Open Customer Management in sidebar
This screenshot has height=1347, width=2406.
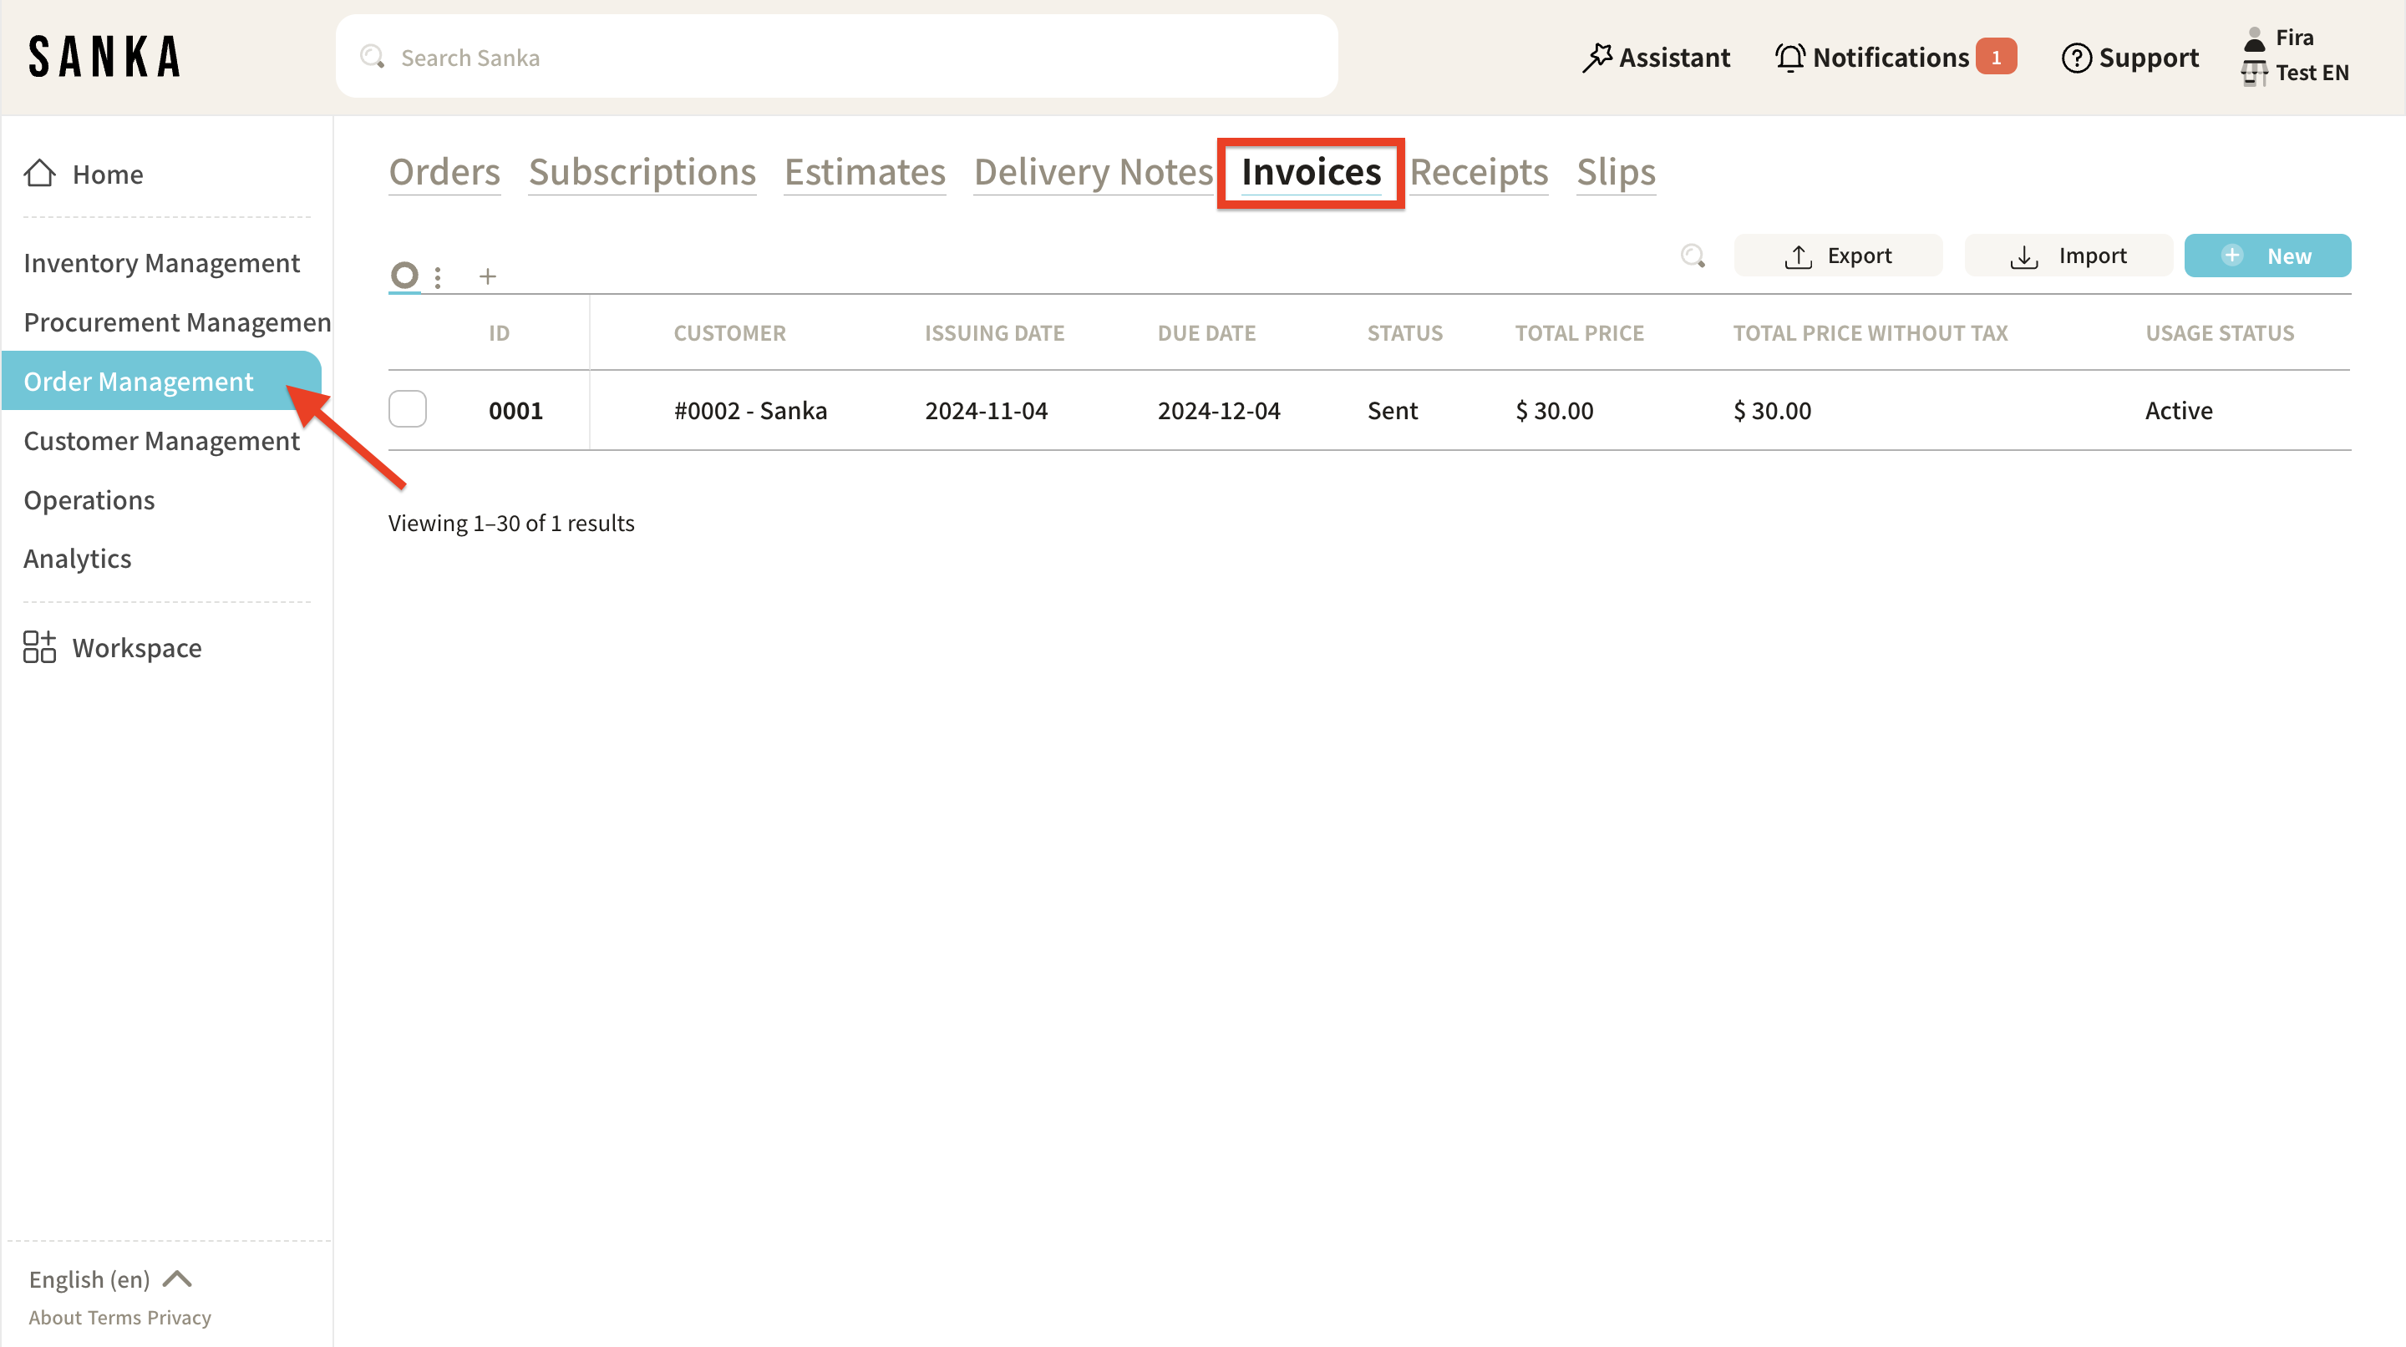click(160, 441)
